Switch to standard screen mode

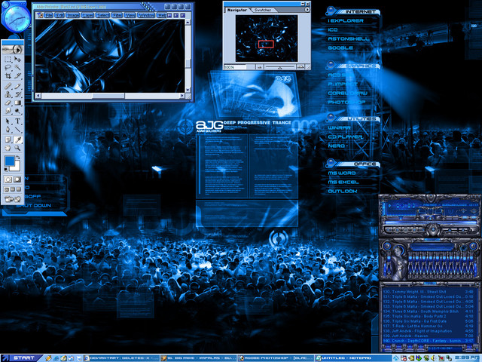pyautogui.click(x=7, y=189)
